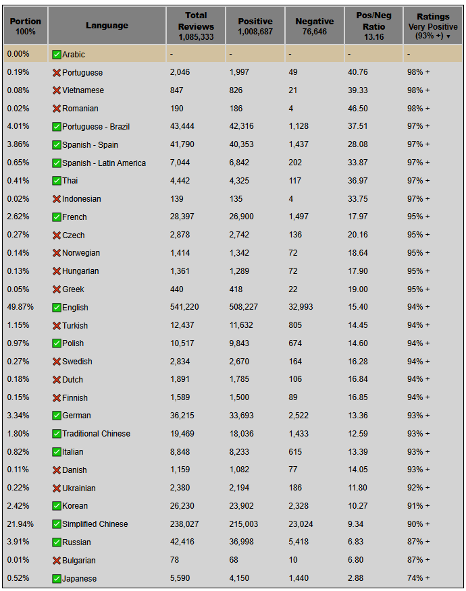Open the Ratings column dropdown arrow
Screen dimensions: 466x591
pos(448,36)
